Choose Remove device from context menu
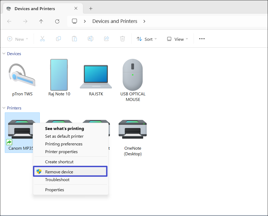Viewport: 268px width, 216px height. point(59,172)
